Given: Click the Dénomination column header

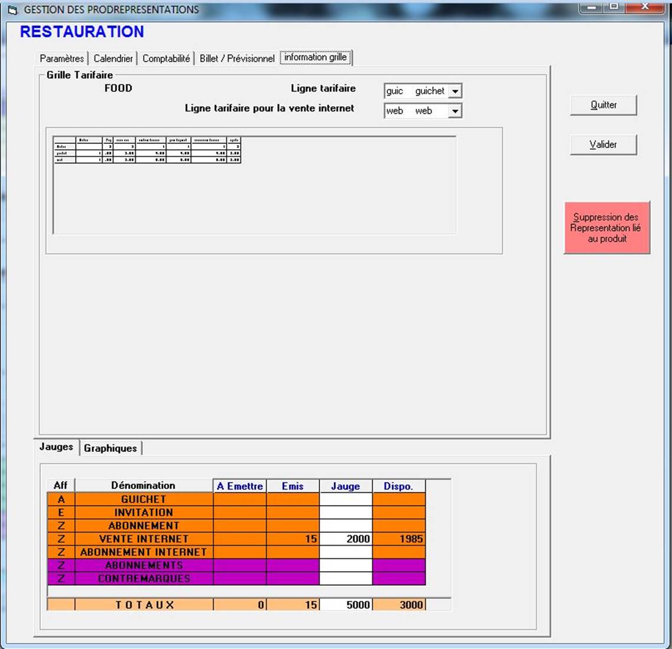Looking at the screenshot, I should tap(143, 486).
